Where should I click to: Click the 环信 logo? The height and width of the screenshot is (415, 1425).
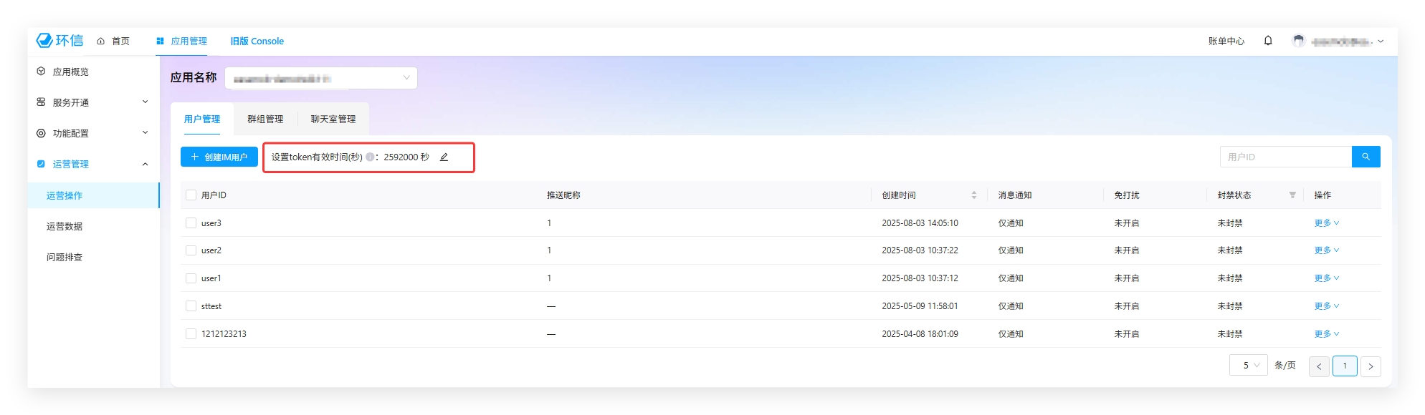pyautogui.click(x=60, y=41)
